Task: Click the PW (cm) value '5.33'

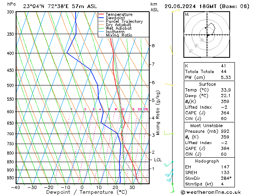Action: (226, 77)
